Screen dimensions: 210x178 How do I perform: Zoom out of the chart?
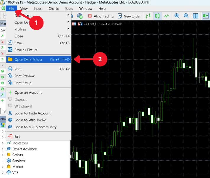click(x=186, y=16)
